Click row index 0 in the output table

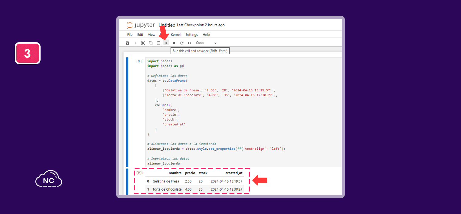coord(148,181)
